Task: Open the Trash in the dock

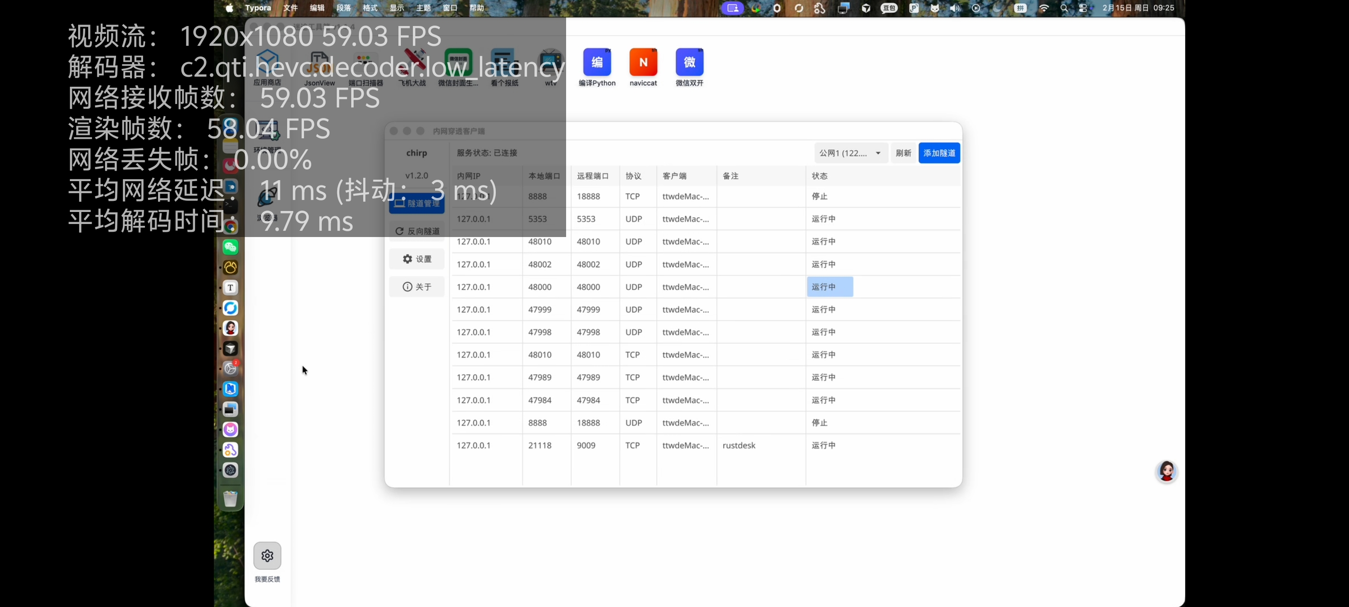Action: point(230,498)
